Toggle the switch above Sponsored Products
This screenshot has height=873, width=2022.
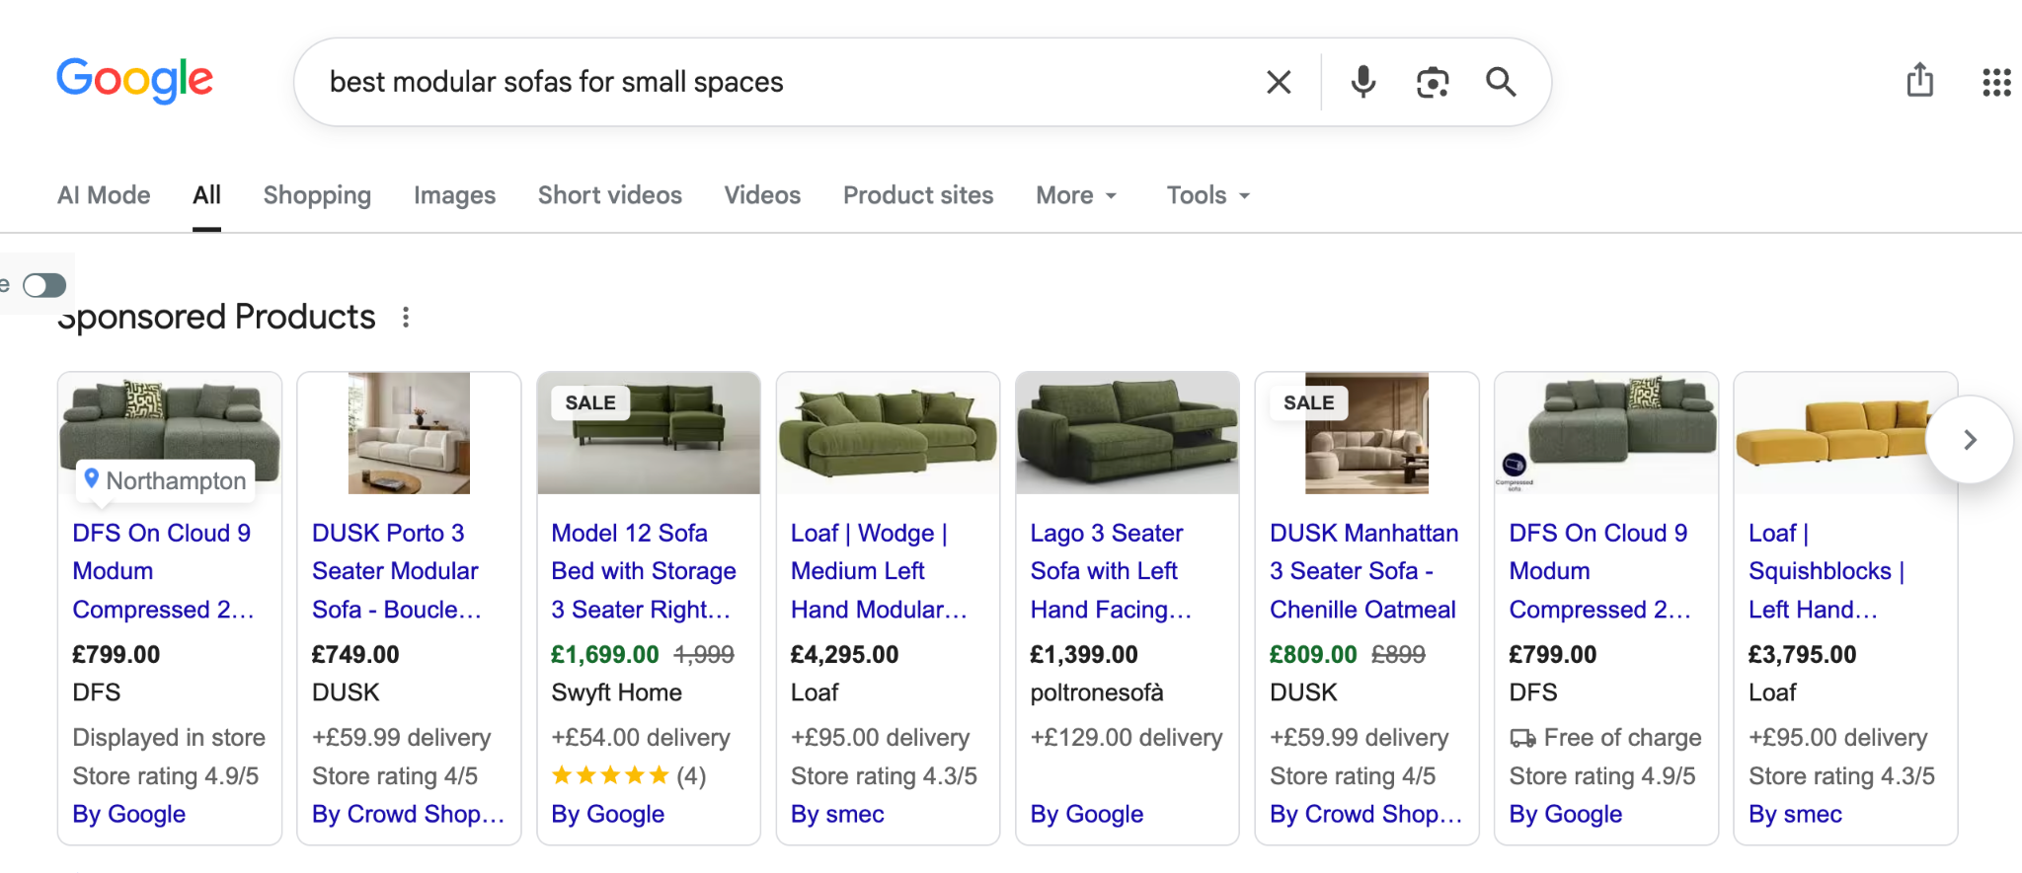[44, 286]
